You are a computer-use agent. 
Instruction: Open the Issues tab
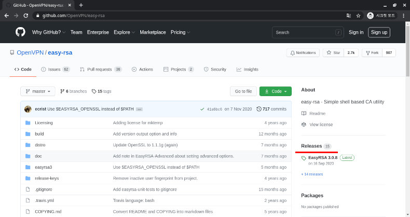click(56, 69)
